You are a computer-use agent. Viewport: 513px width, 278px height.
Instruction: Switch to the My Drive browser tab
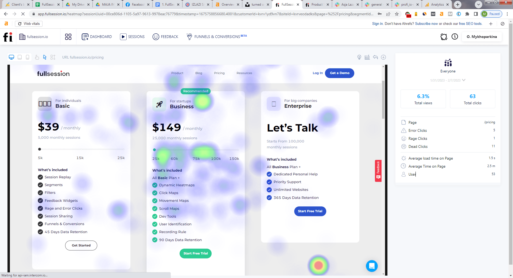[78, 5]
